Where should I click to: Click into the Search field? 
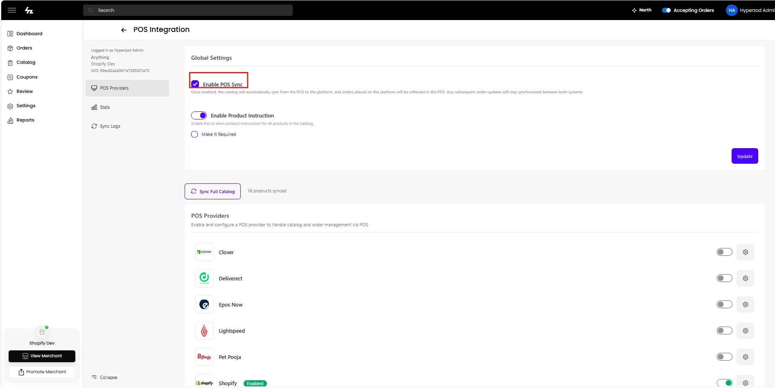[x=188, y=10]
